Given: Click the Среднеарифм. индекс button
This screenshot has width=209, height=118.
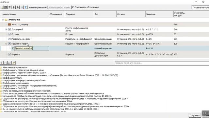Looking at the screenshot, I should pyautogui.click(x=59, y=7).
